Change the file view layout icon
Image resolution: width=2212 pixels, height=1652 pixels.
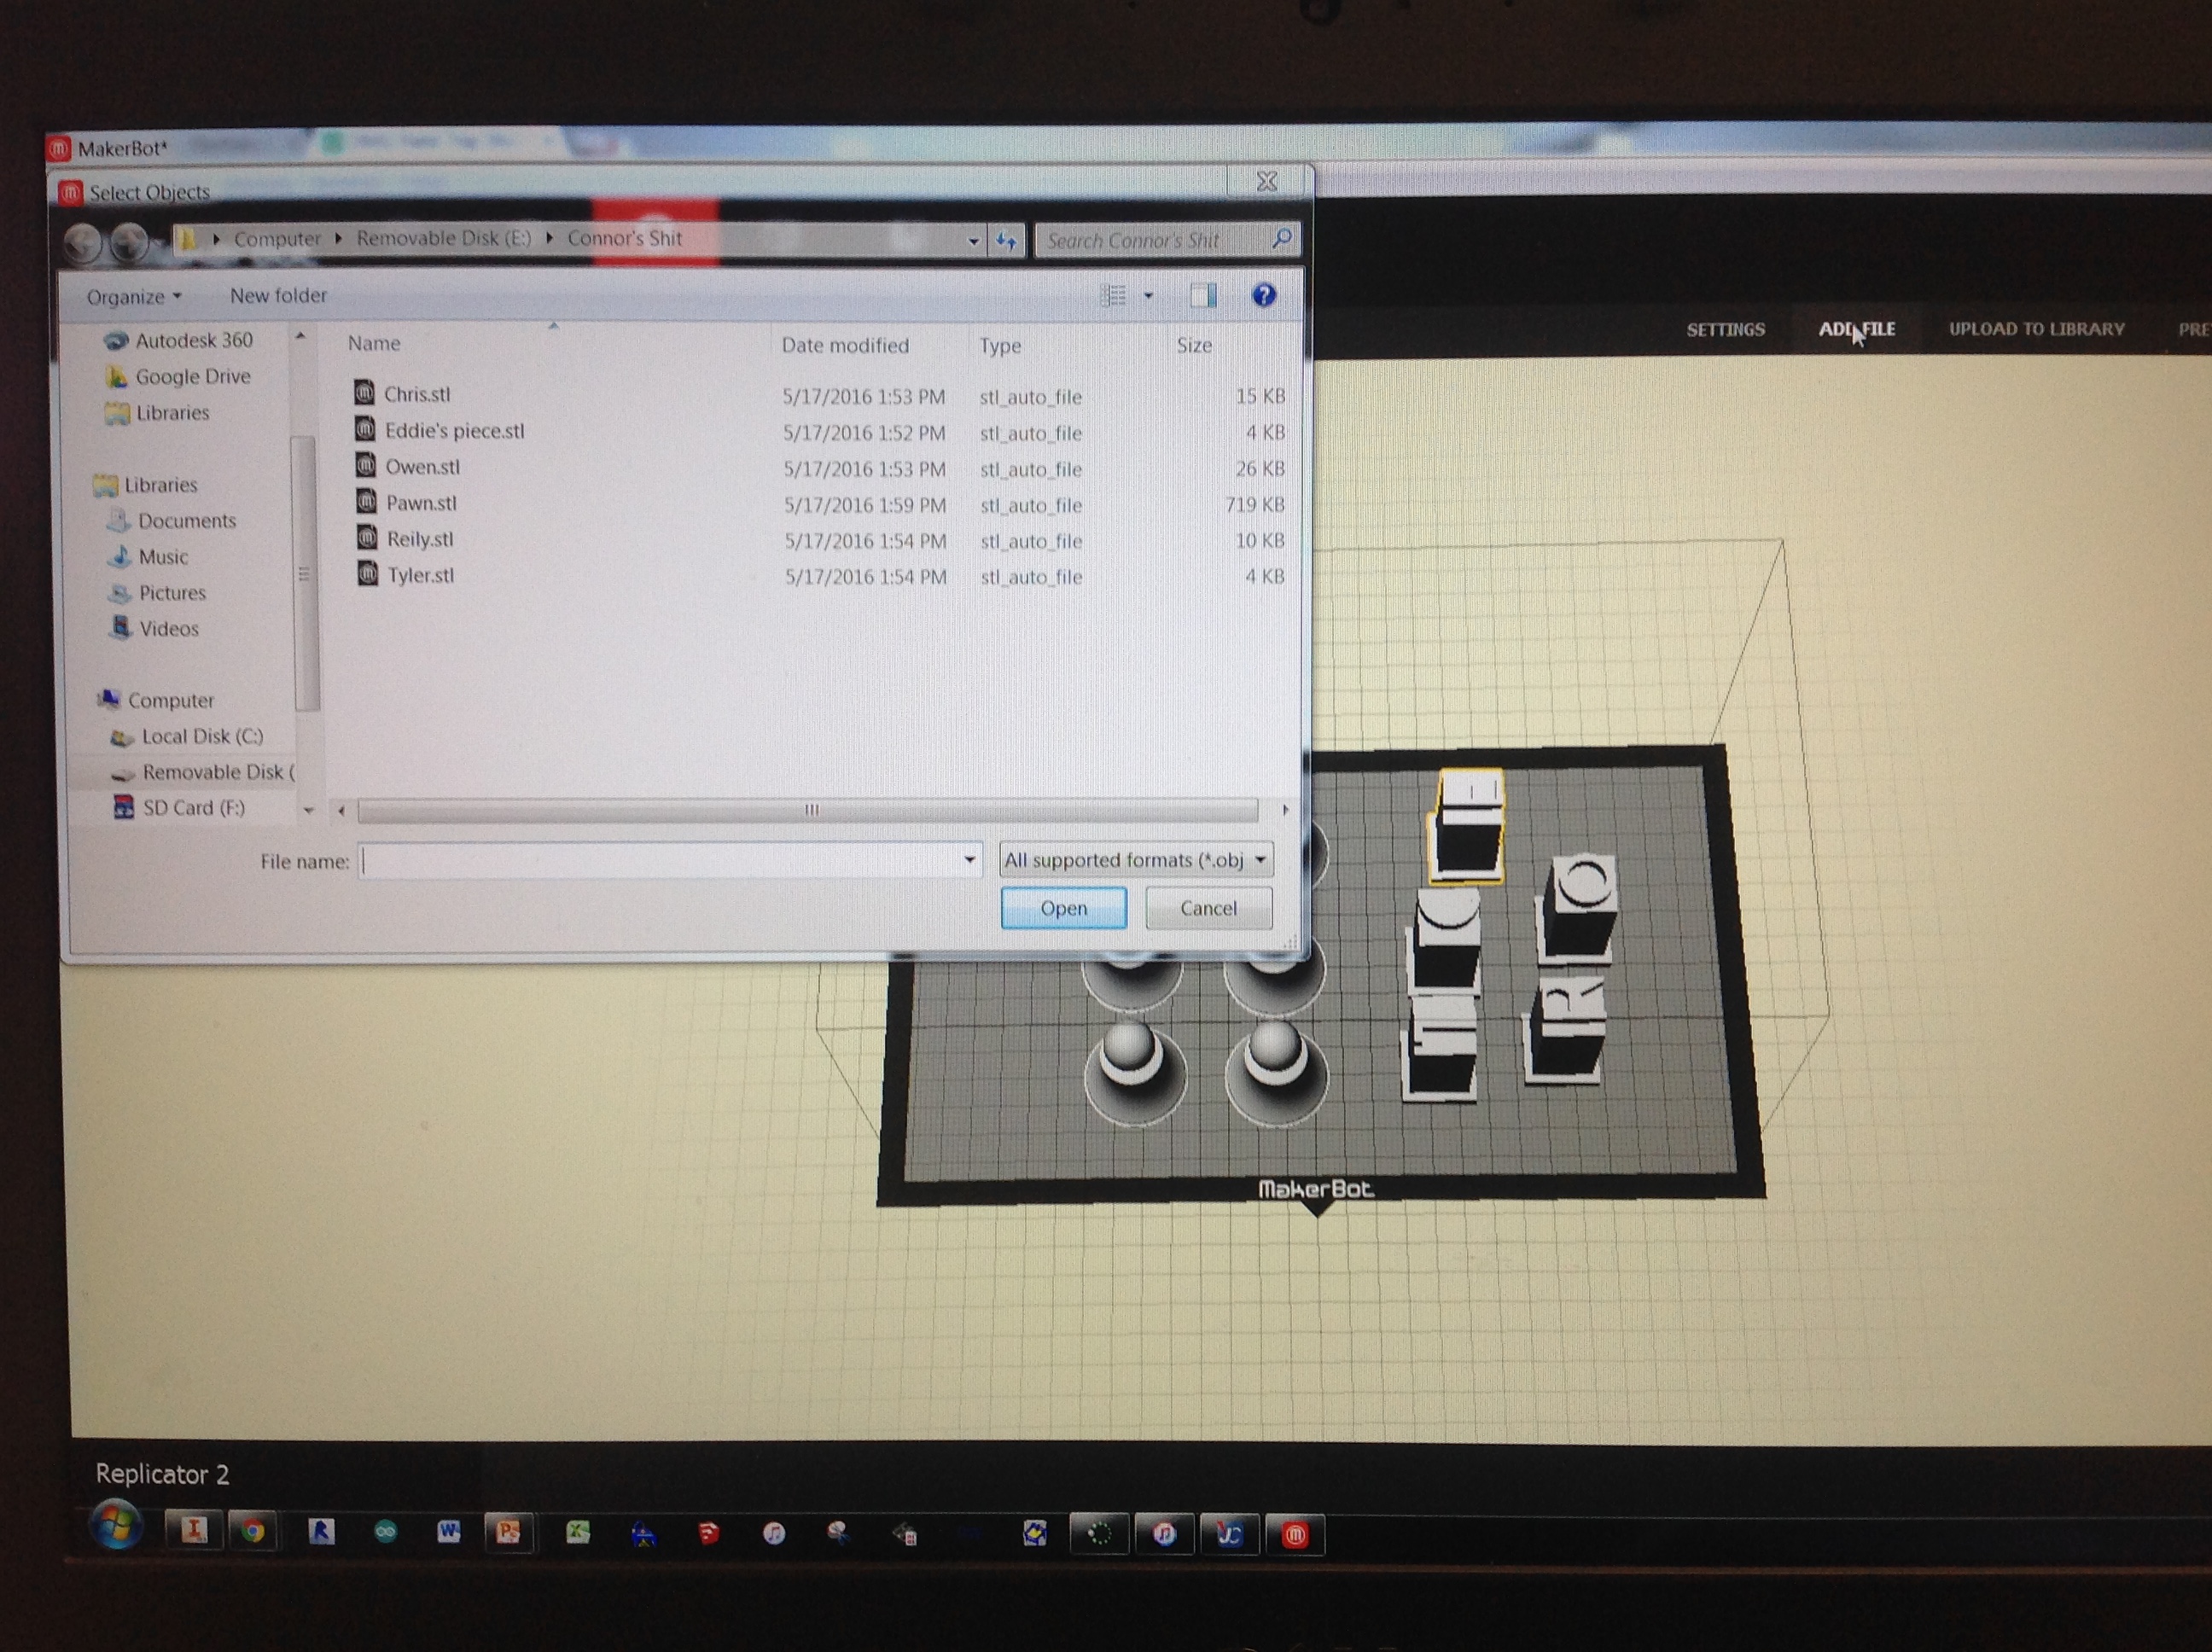(x=1113, y=295)
